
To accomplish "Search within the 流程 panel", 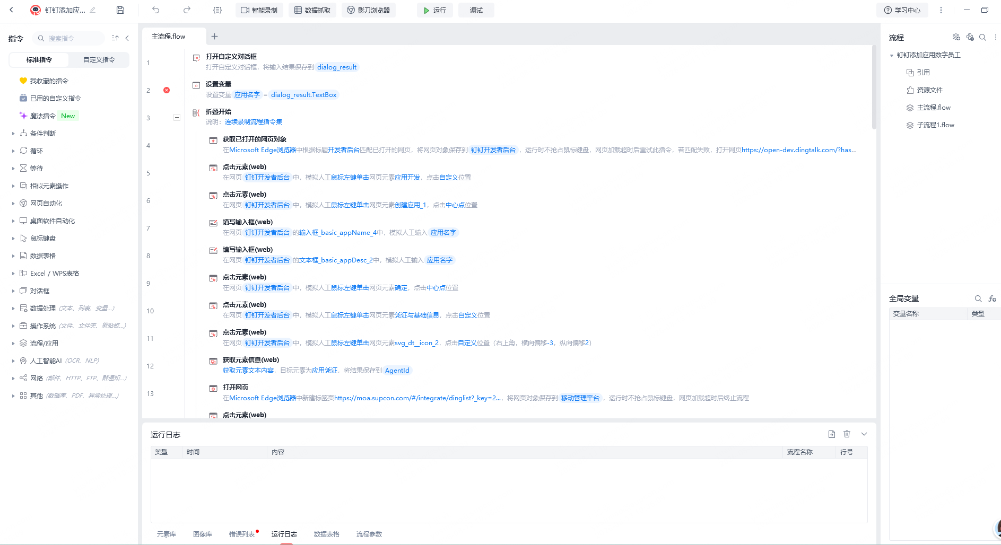I will (982, 37).
